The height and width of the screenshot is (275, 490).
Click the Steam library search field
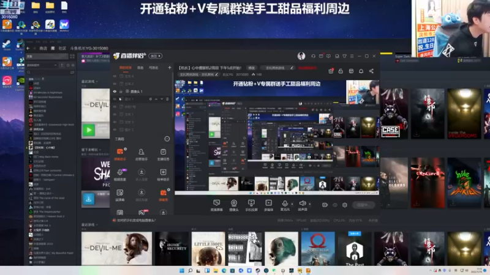pos(50,72)
